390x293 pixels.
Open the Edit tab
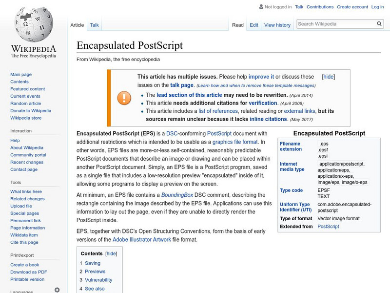pyautogui.click(x=254, y=25)
